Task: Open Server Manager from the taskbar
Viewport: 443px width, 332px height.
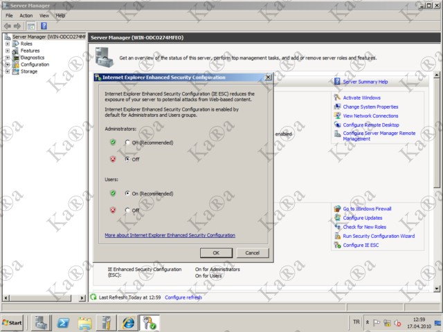Action: (41, 323)
